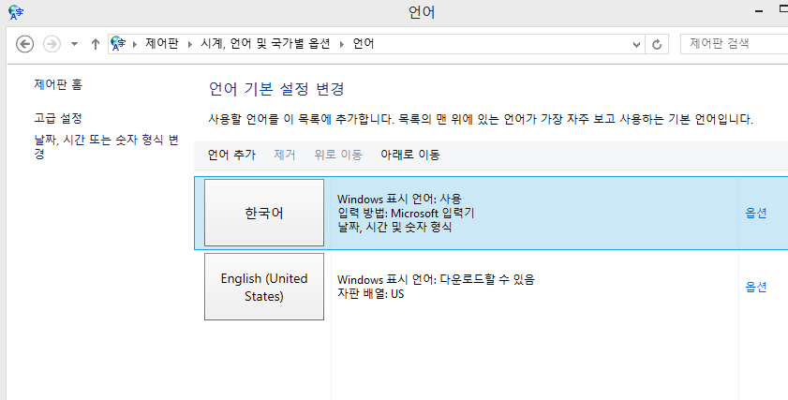The height and width of the screenshot is (400, 788).
Task: Click the 언어 기본 설정 변경 heading
Action: coord(277,89)
